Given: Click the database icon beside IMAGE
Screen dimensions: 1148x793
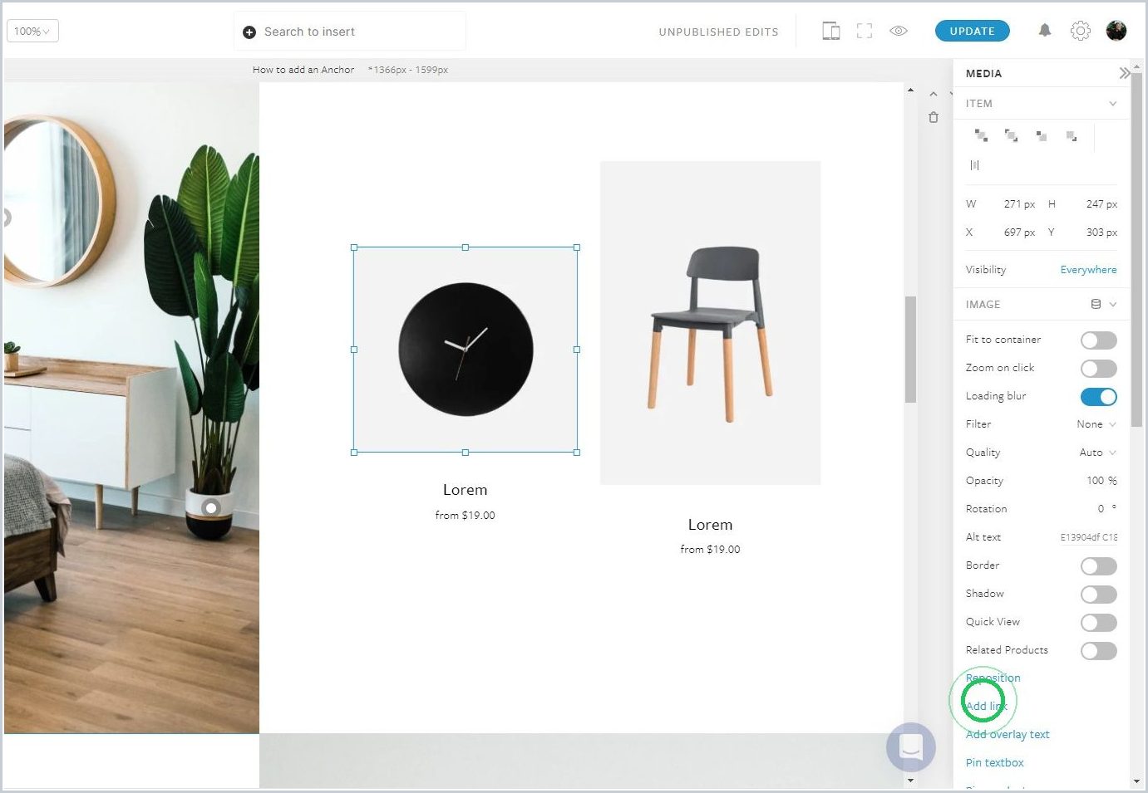Looking at the screenshot, I should tap(1096, 304).
